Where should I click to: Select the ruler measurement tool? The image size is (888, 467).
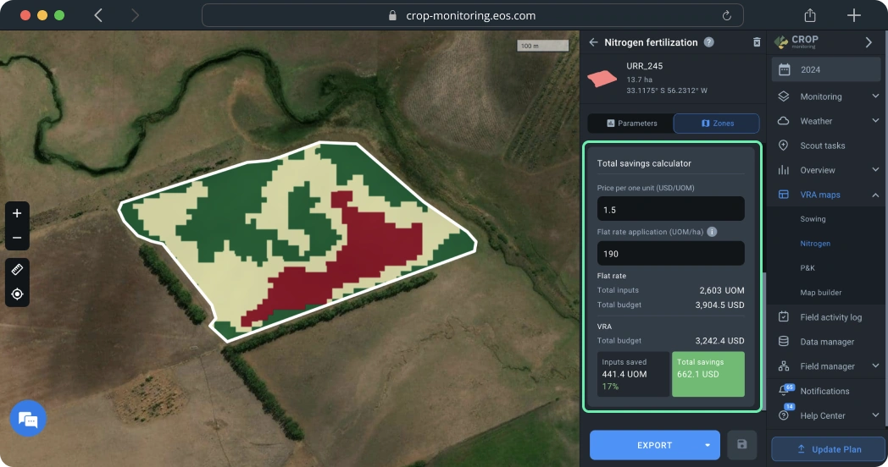(x=17, y=269)
